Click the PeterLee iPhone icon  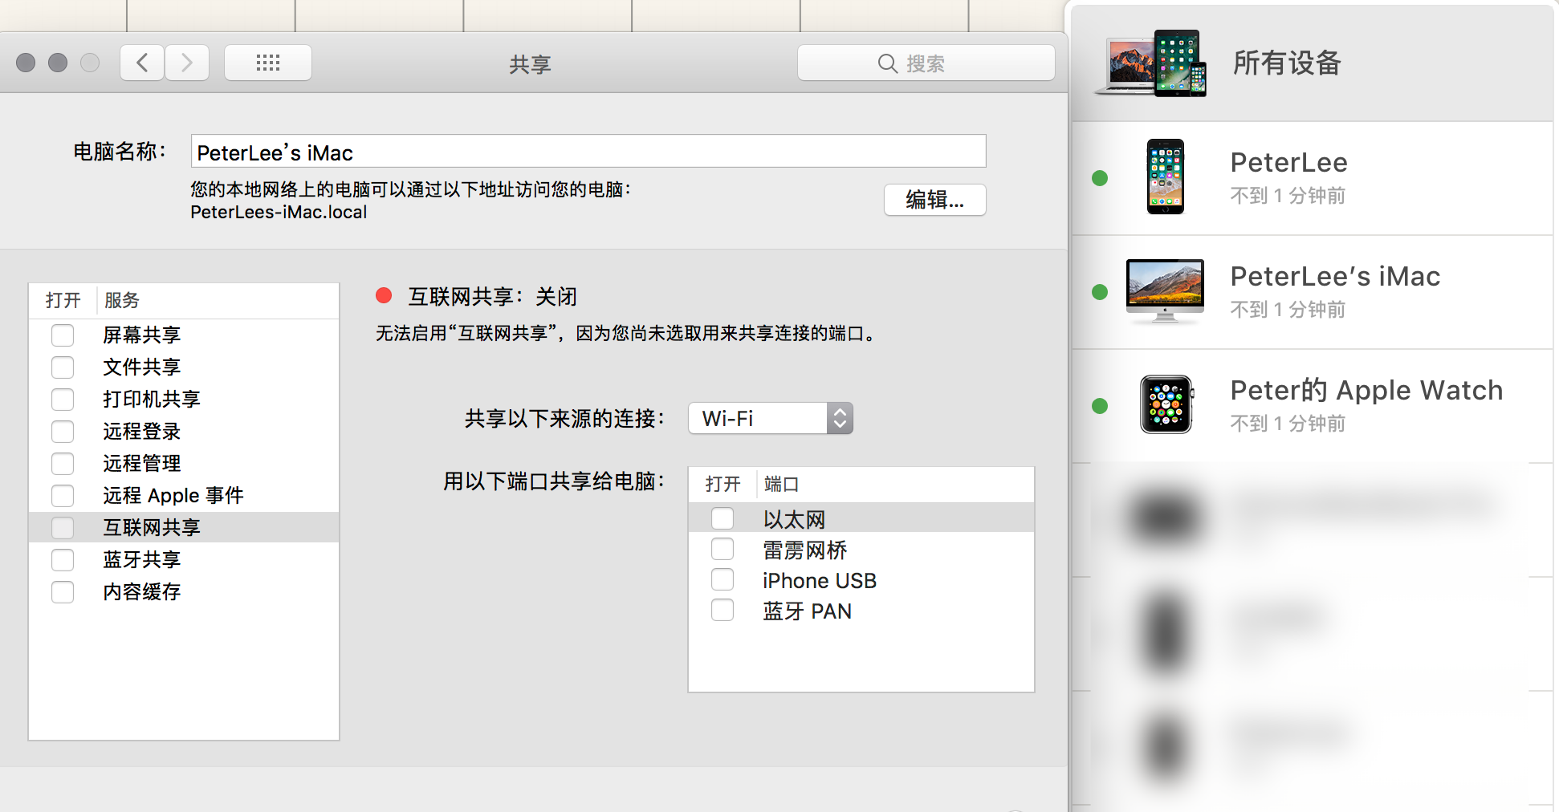click(1165, 177)
